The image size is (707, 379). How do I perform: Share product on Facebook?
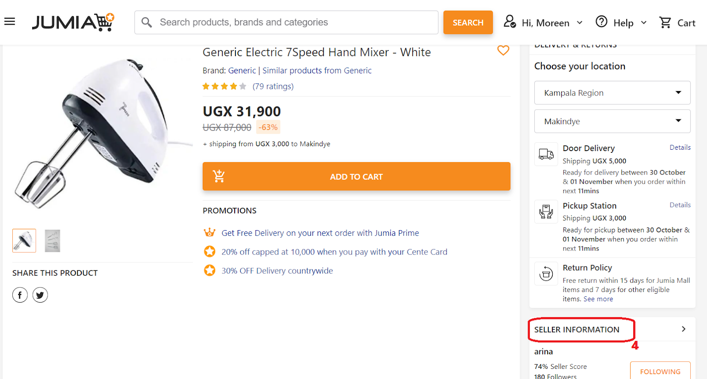[x=20, y=295]
